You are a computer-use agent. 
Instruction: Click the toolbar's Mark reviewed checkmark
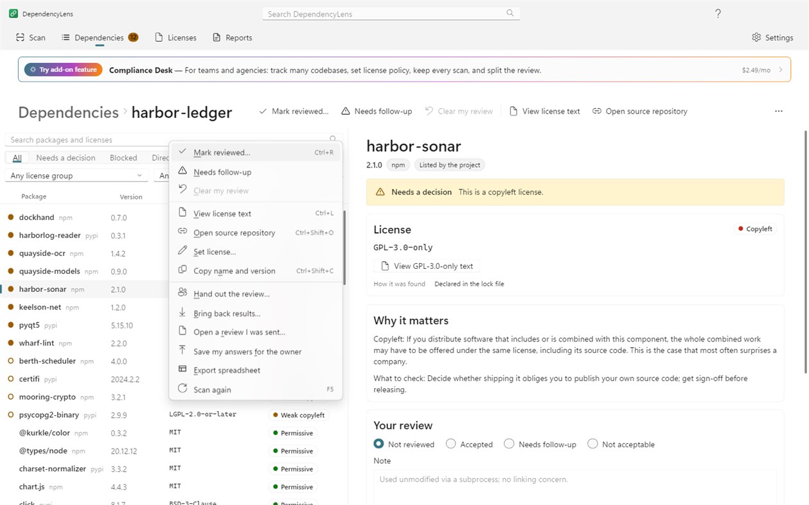coord(263,111)
